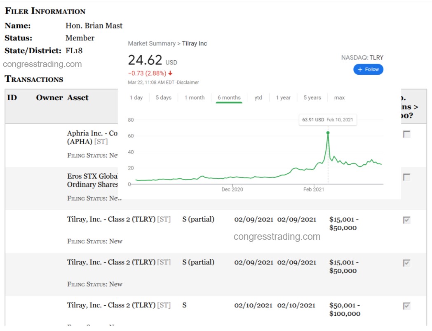Click Eros STX Global Ordinary Shares entry
This screenshot has width=432, height=331.
point(92,180)
